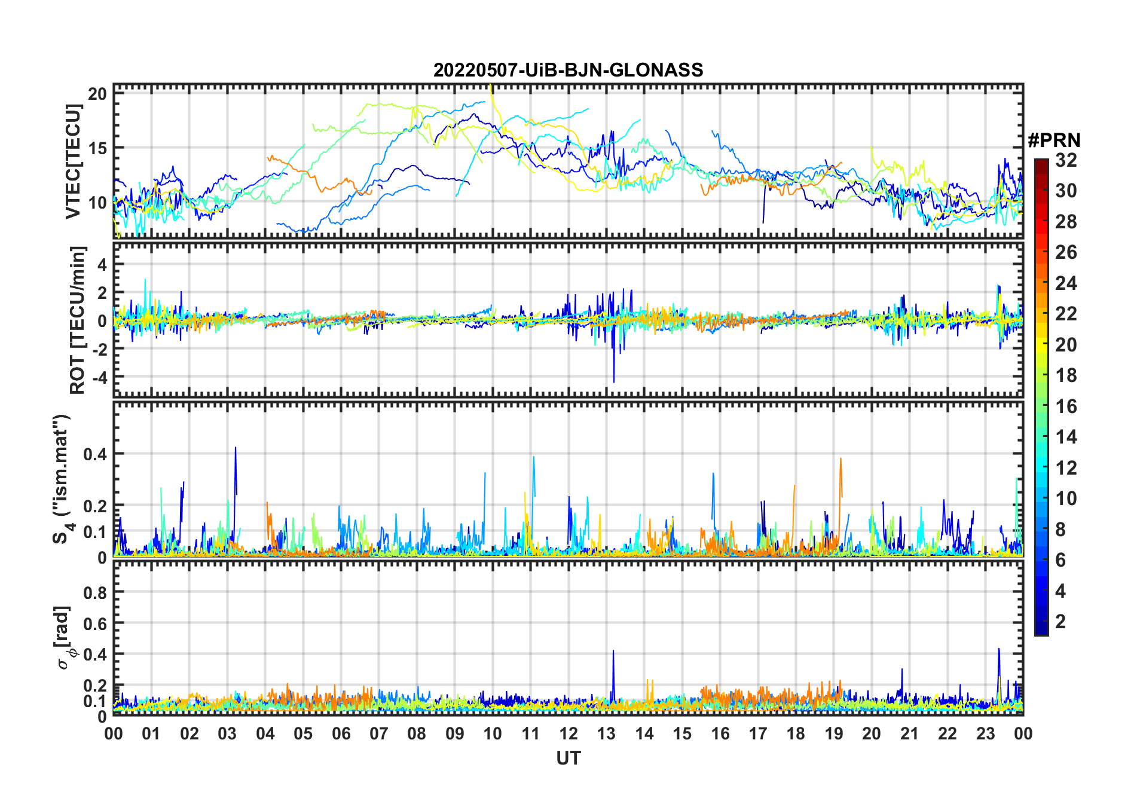Click the VTEC panel y-tick 15
The image size is (1137, 795).
[97, 148]
